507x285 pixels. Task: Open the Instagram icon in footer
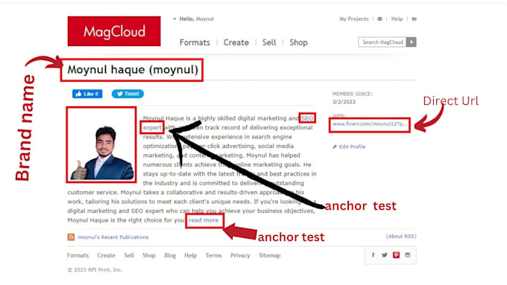point(408,255)
